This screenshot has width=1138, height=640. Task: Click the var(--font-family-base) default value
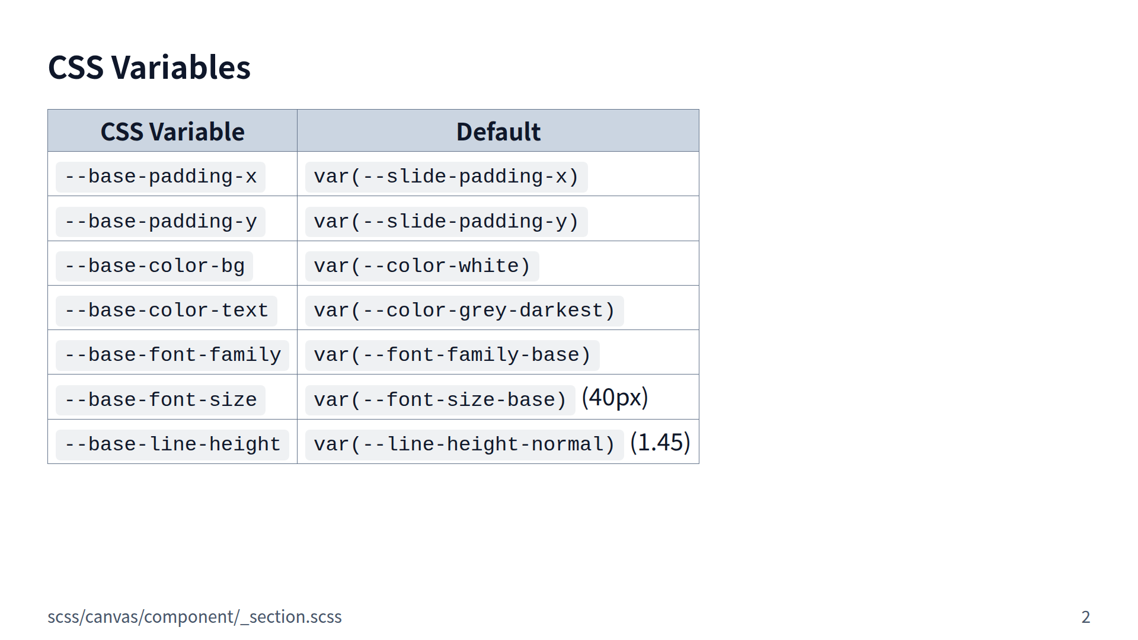pyautogui.click(x=452, y=355)
